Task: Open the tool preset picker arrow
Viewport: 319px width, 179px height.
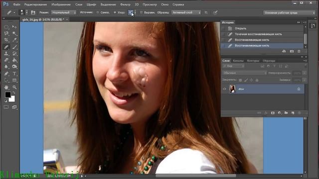Action: (14, 12)
